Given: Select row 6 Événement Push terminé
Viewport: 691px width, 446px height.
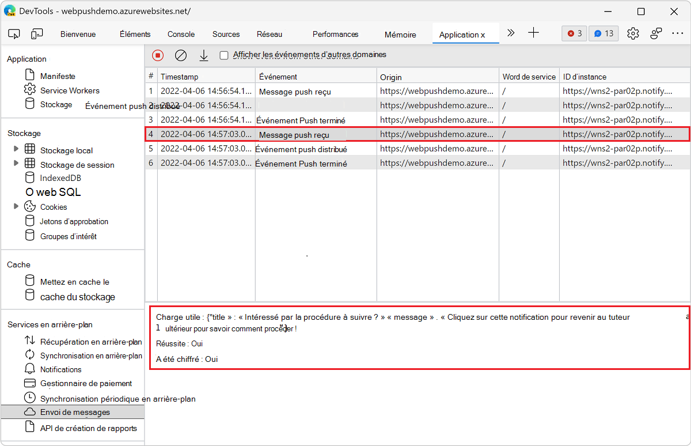Looking at the screenshot, I should pyautogui.click(x=418, y=162).
